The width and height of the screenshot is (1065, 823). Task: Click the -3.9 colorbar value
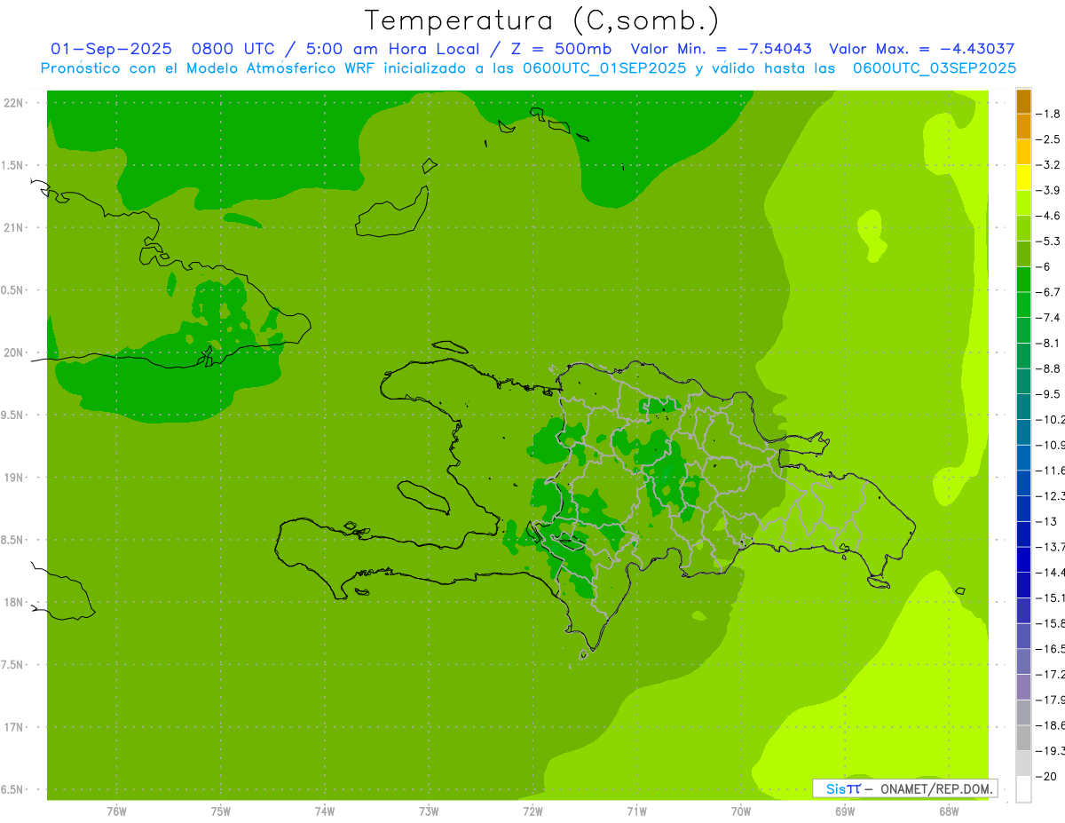(1049, 190)
